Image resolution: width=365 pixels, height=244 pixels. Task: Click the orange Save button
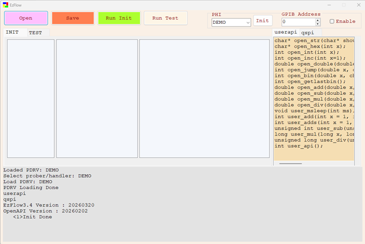point(73,18)
